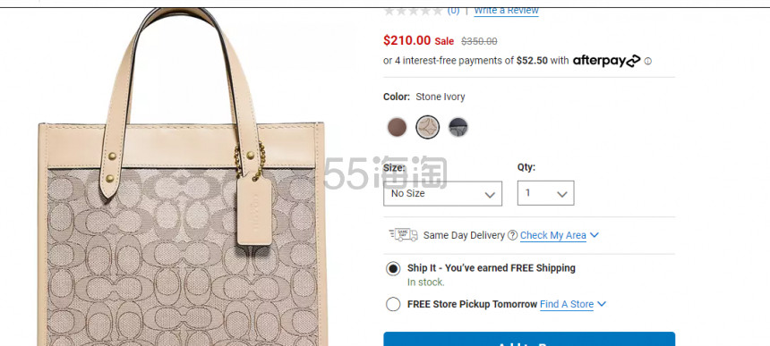Open the Qty quantity dropdown
This screenshot has width=770, height=346.
[545, 193]
